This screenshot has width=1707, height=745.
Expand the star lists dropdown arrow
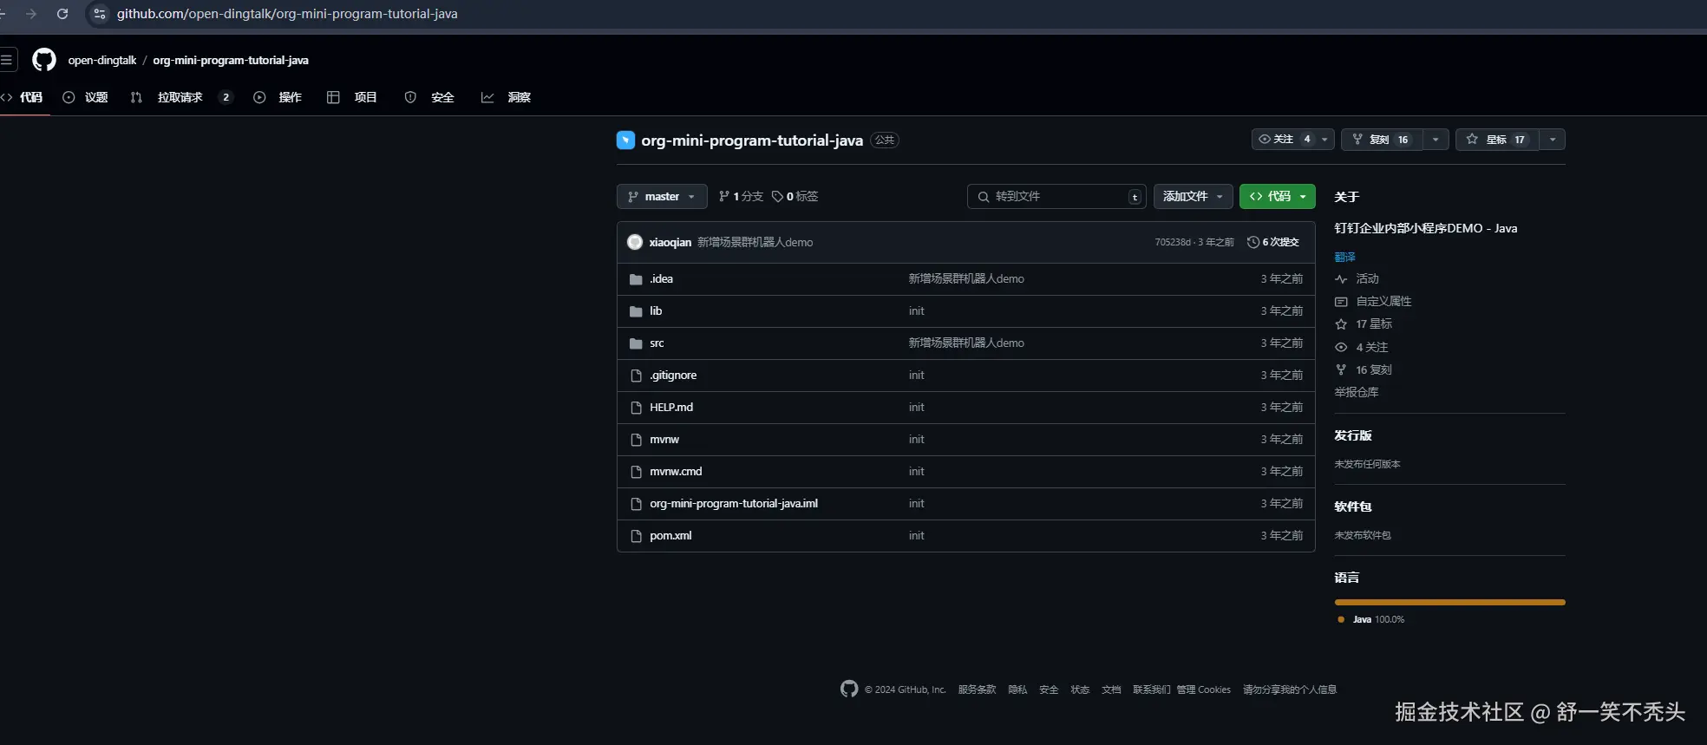[1553, 140]
